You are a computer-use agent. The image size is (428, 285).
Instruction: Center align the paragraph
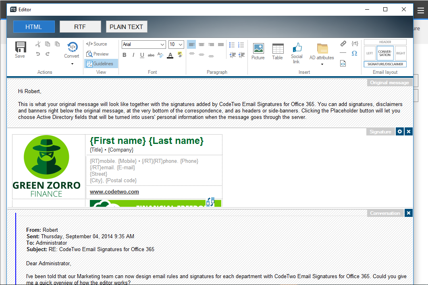(x=202, y=44)
